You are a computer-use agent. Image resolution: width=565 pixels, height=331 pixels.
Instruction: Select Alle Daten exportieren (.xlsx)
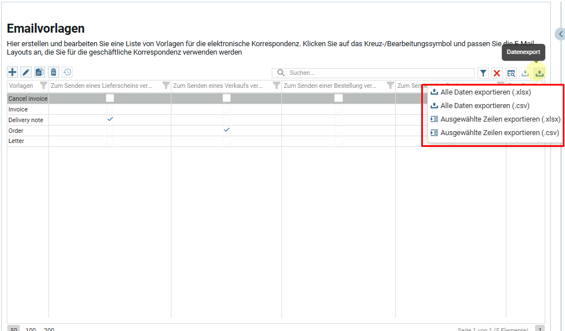coord(485,92)
